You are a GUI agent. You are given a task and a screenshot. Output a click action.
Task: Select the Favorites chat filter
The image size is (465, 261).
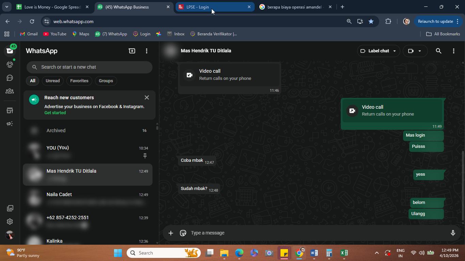(79, 81)
